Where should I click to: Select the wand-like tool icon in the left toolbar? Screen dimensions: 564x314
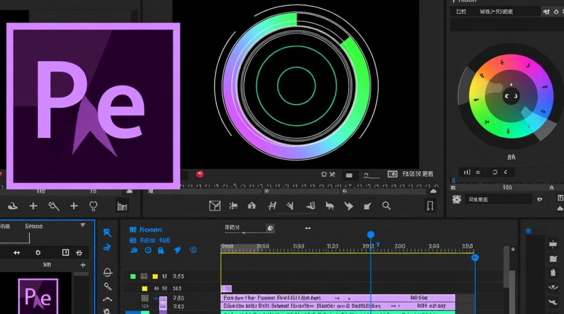pyautogui.click(x=54, y=206)
